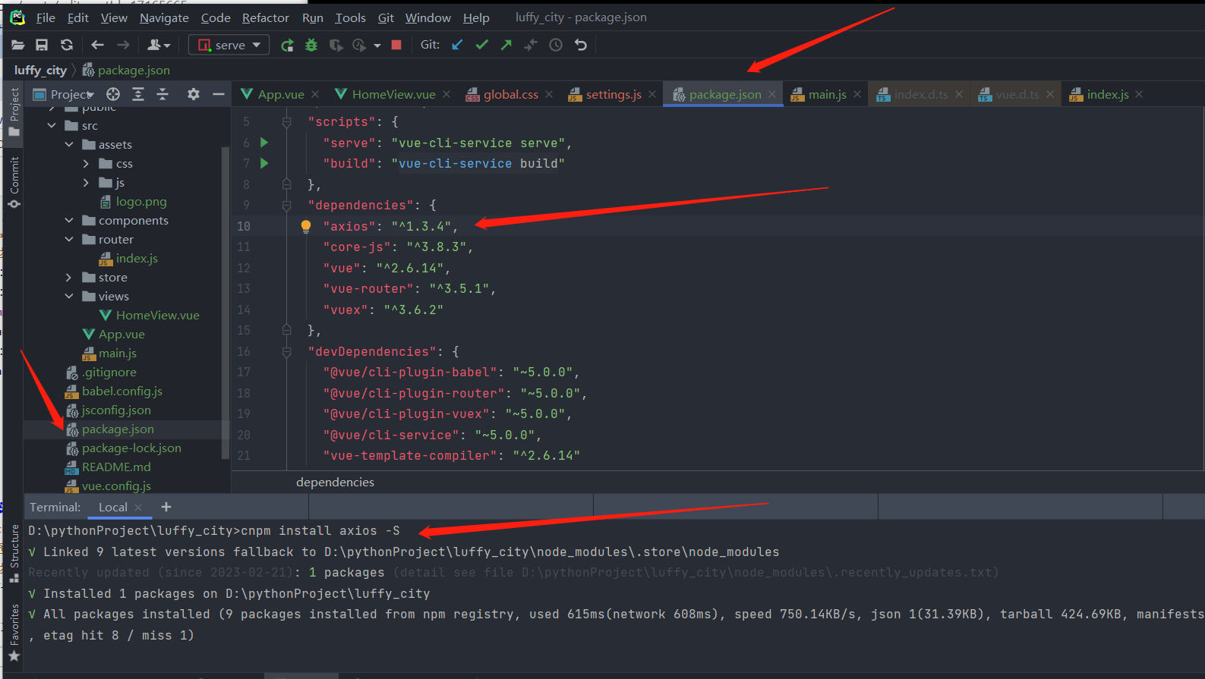Image resolution: width=1205 pixels, height=679 pixels.
Task: Switch to the HomeView.vue editor tab
Action: tap(393, 94)
